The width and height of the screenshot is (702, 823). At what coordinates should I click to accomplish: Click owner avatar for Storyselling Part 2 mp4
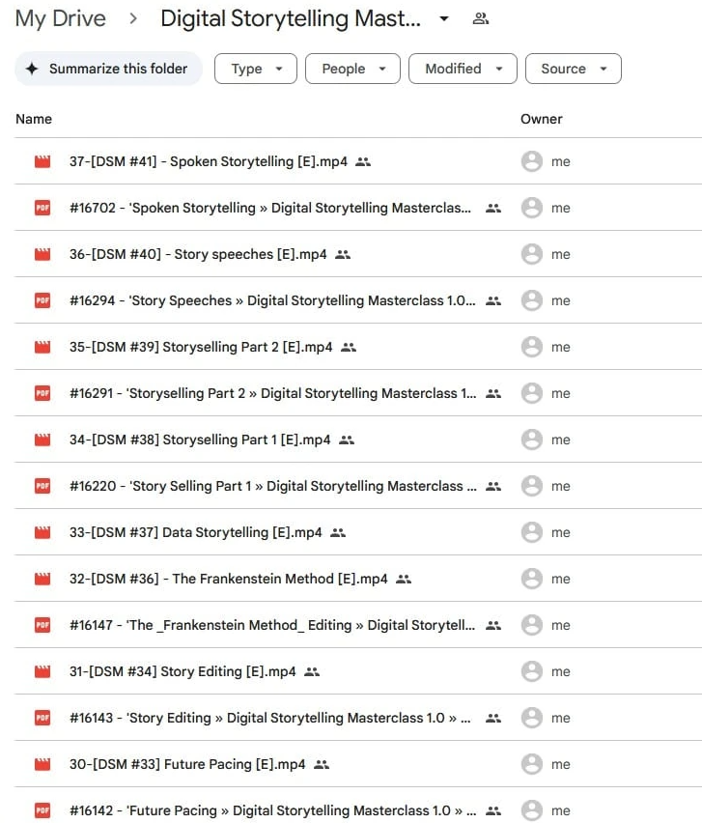click(531, 348)
